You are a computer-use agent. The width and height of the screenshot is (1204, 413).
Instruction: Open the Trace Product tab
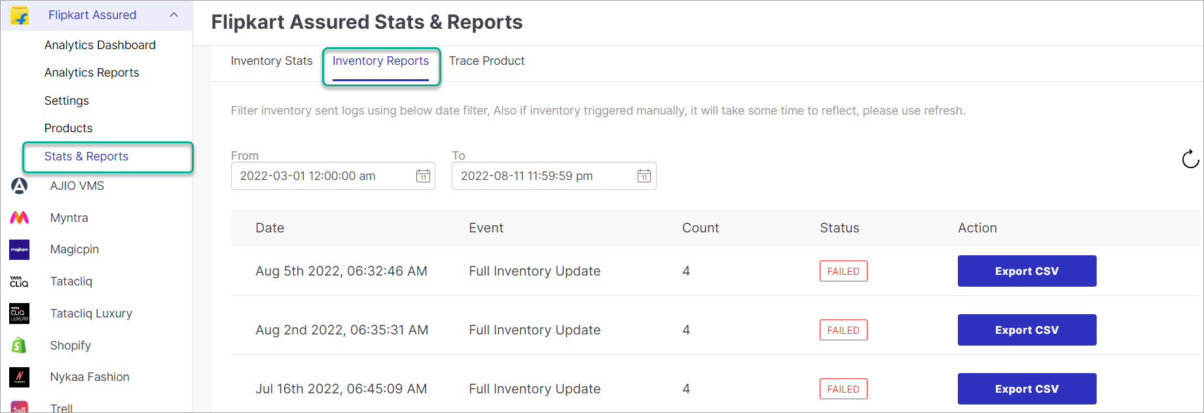[486, 61]
